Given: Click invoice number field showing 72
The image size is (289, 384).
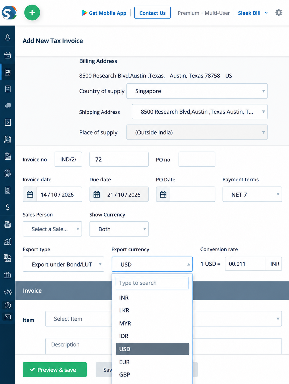Looking at the screenshot, I should (x=119, y=159).
